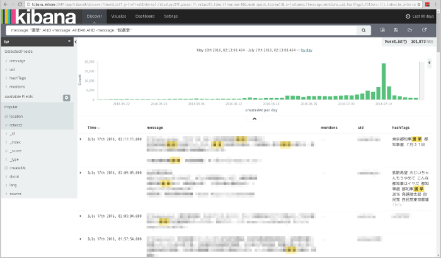441x258 pixels.
Task: Bookmark page with star icon
Action: pyautogui.click(x=419, y=4)
